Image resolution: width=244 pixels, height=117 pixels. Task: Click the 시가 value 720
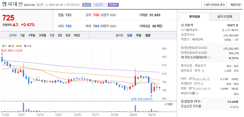[68, 26]
